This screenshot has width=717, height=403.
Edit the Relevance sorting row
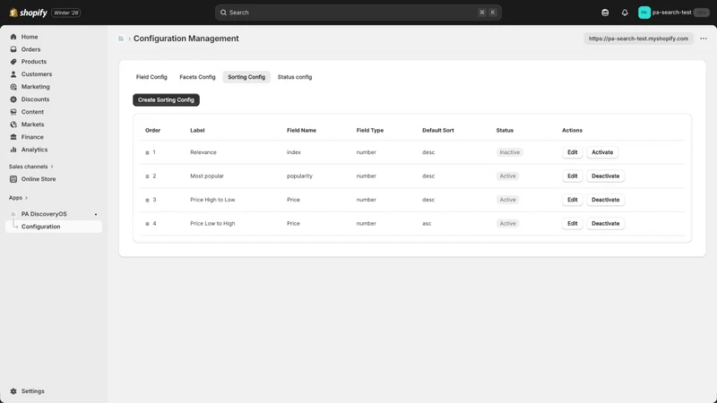point(572,152)
